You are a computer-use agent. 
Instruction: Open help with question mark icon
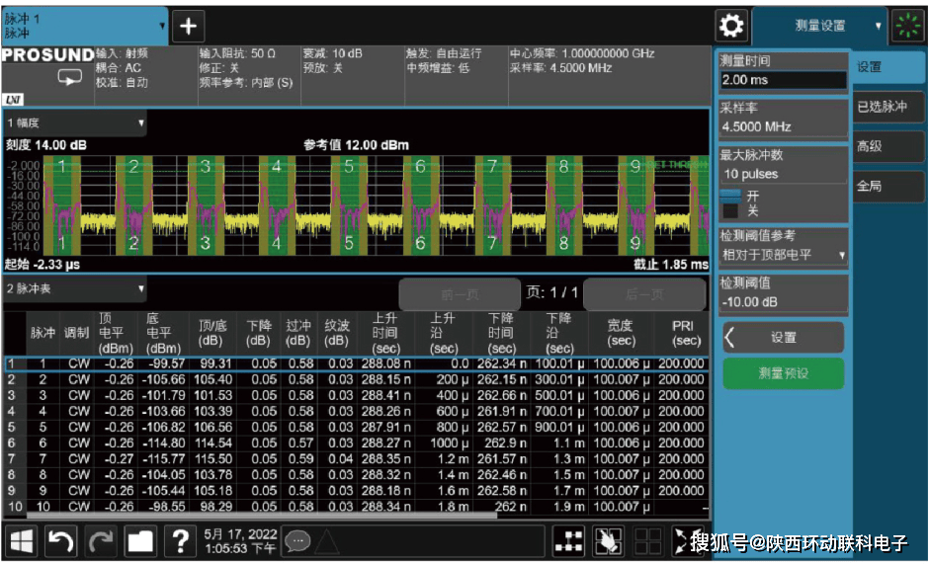[x=180, y=541]
